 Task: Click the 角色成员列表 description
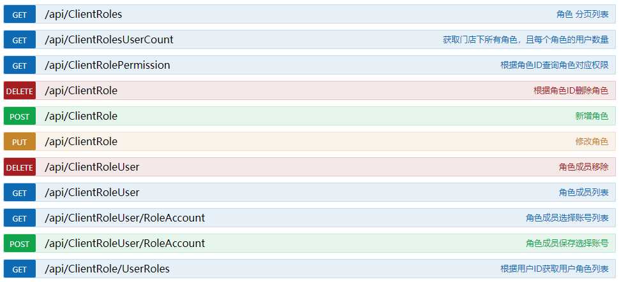(584, 193)
